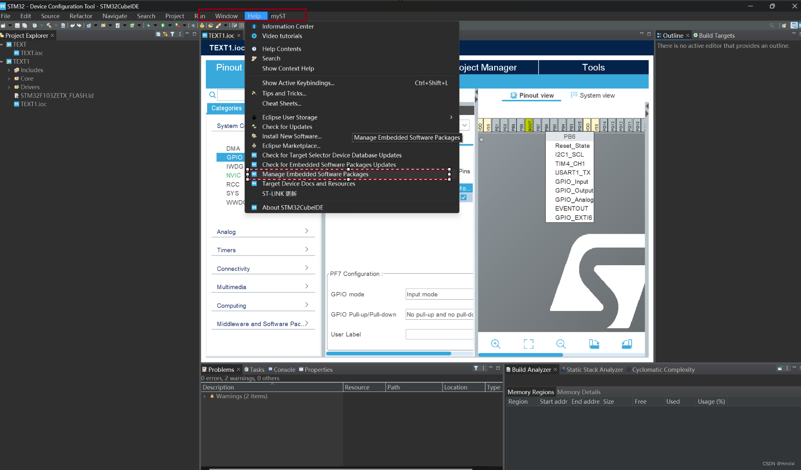Switch to System view
The width and height of the screenshot is (801, 470).
[593, 95]
